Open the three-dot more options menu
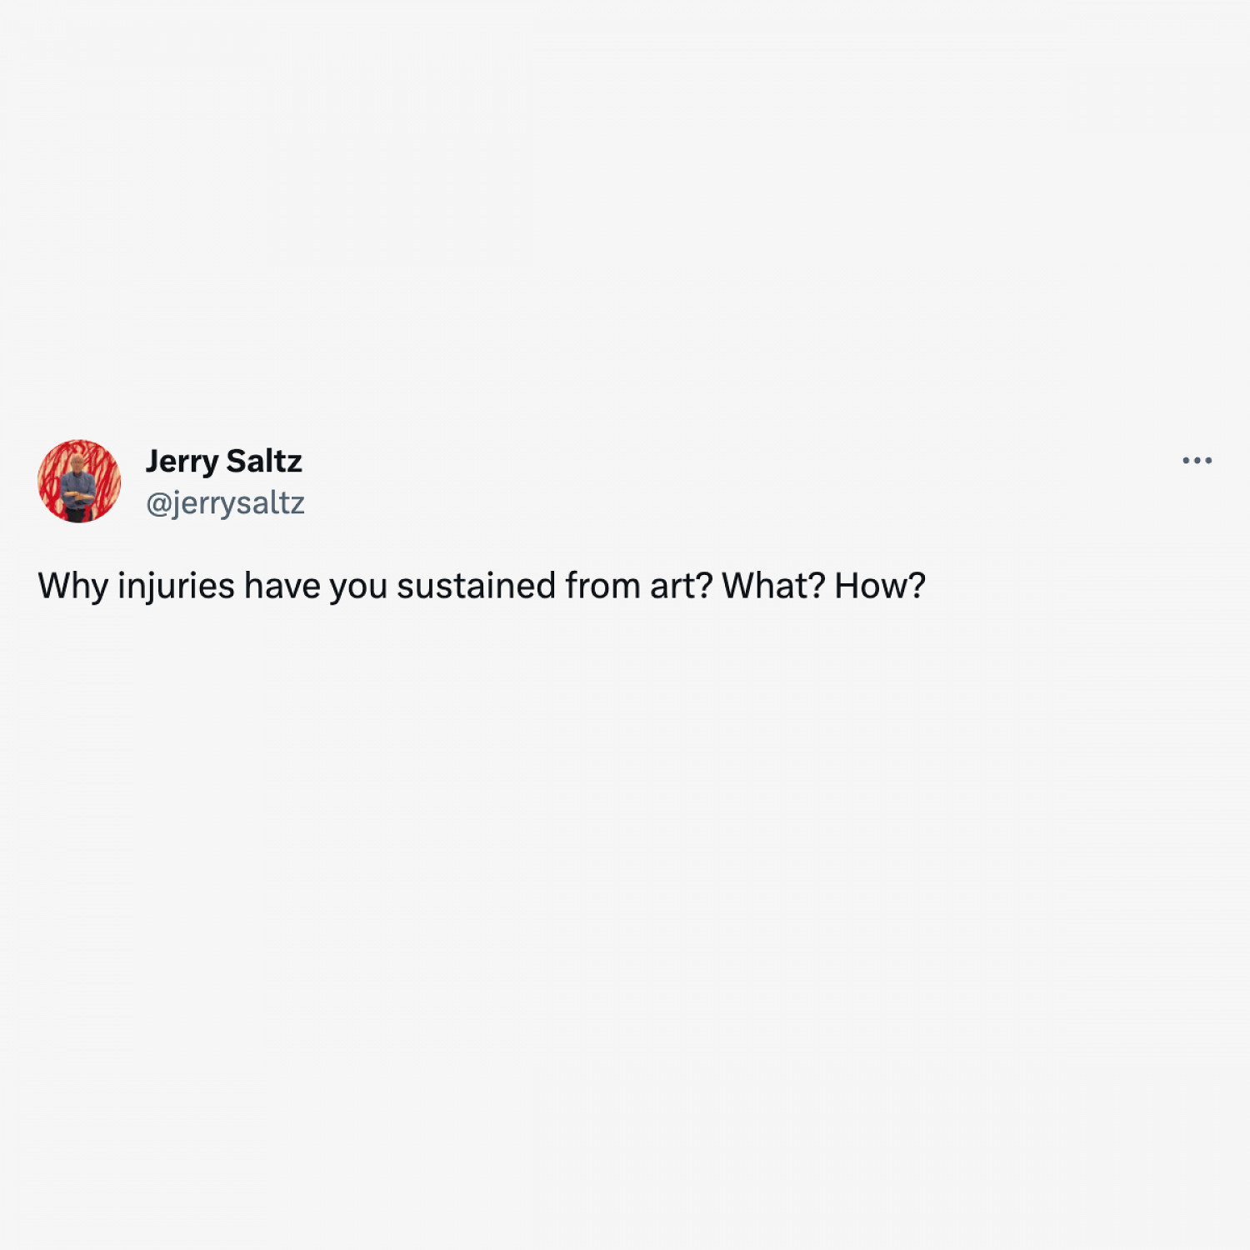Viewport: 1250px width, 1250px height. click(x=1197, y=460)
